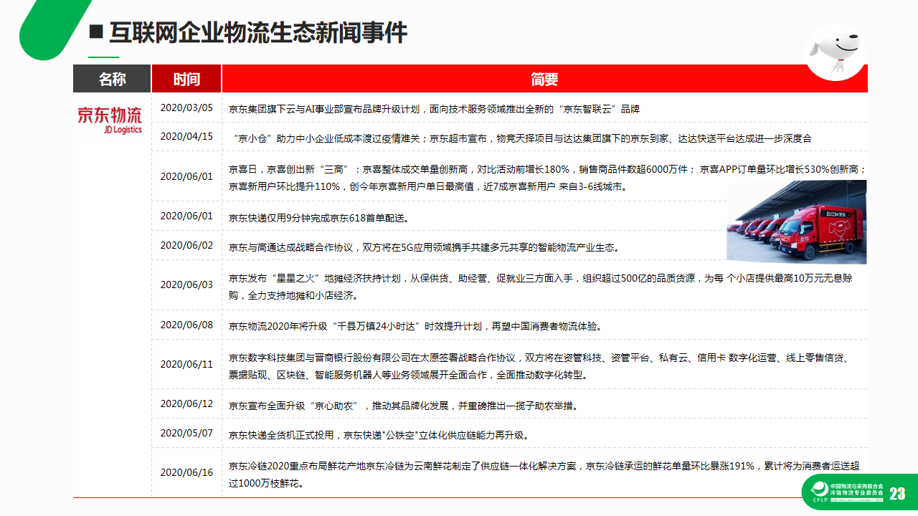Click the 京东智联云 brand upgrade summary text
The width and height of the screenshot is (918, 516).
pos(433,110)
